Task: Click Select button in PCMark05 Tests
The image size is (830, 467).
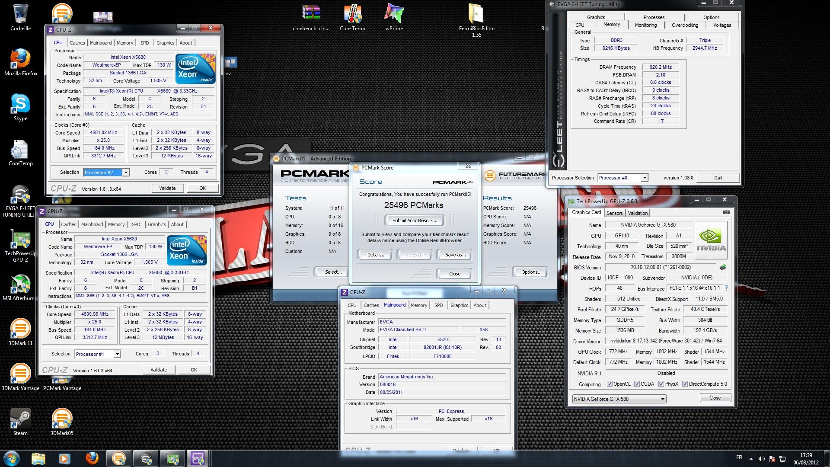Action: click(x=333, y=272)
